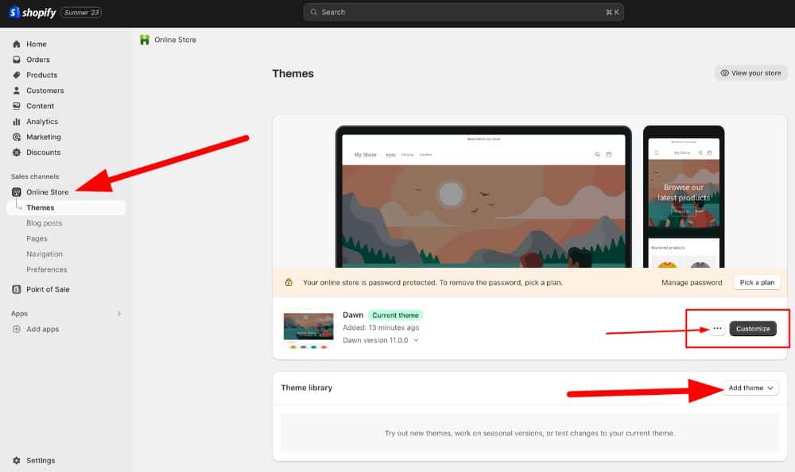Click the Manage password link
Image resolution: width=795 pixels, height=472 pixels.
pos(692,282)
